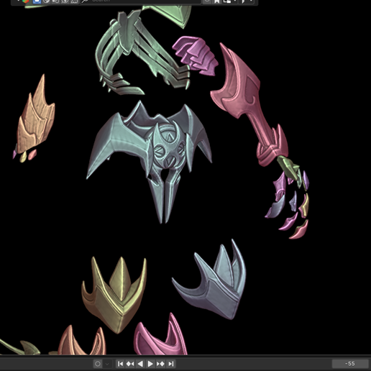Open the rightmost dropdown arrow in the top bar
Viewport: 371px width, 371px height.
click(x=251, y=1)
